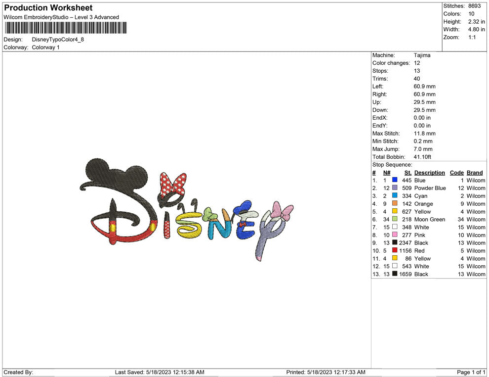Image resolution: width=489 pixels, height=377 pixels.
Task: Click the Machine value 'Tajima'
Action: (x=422, y=55)
